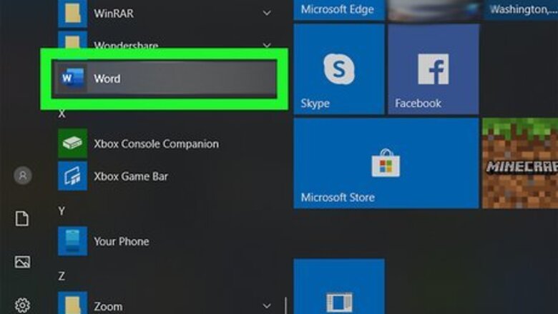Open the user account icon
558x314 pixels.
23,176
